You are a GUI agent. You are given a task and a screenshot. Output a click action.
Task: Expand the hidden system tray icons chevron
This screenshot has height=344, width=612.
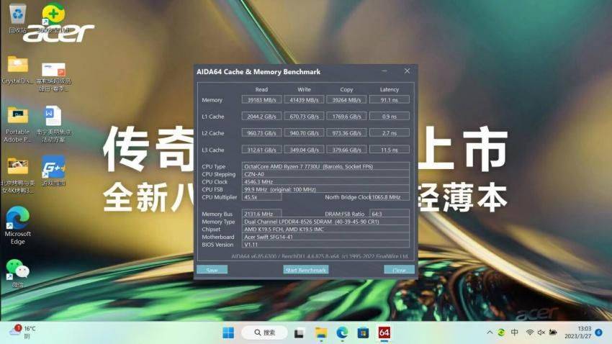click(x=490, y=332)
